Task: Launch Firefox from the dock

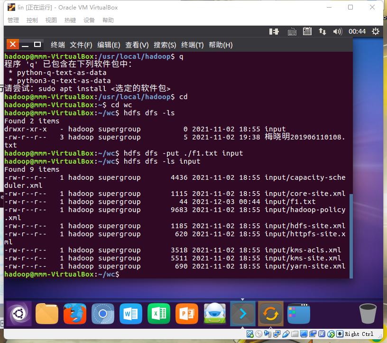Action: 75,314
